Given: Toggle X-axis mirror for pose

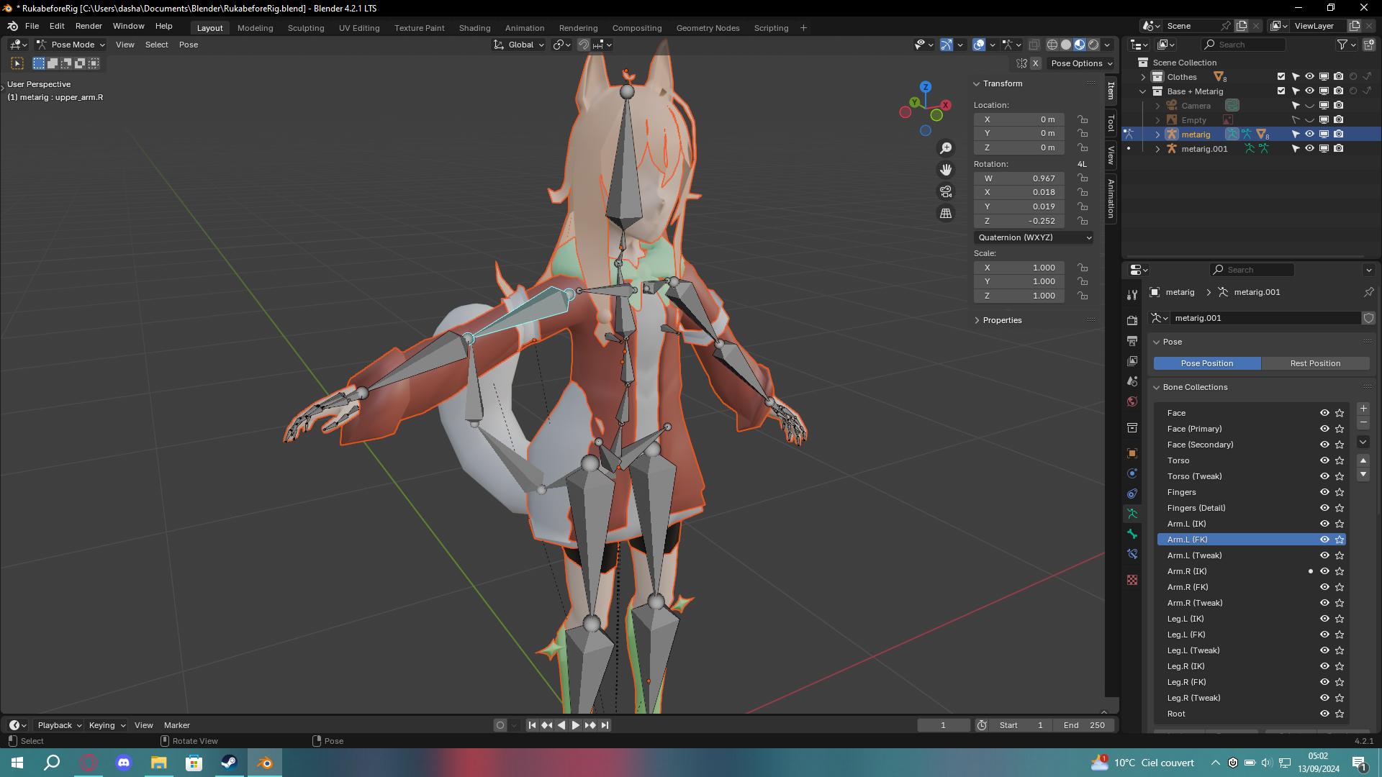Looking at the screenshot, I should click(x=1036, y=63).
